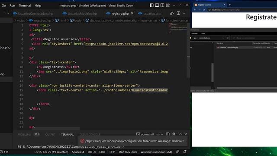
Task: Switch to usuarios.php editor tab
Action: point(150,13)
